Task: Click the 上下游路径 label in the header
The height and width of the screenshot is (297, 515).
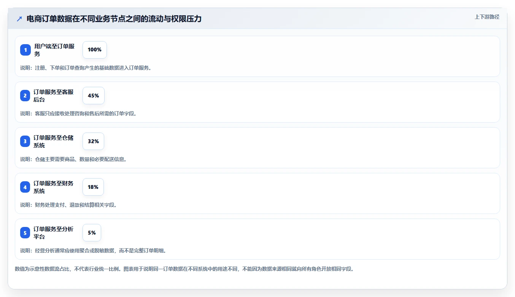Action: click(x=487, y=17)
